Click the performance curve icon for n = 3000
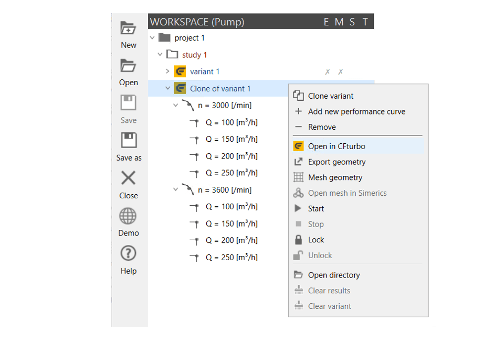The image size is (491, 340). [188, 105]
